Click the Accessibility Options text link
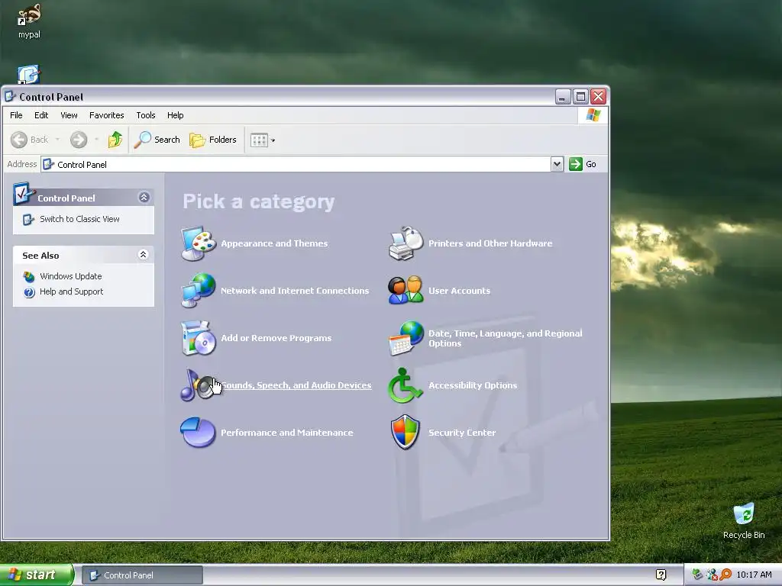The width and height of the screenshot is (782, 586). (473, 385)
